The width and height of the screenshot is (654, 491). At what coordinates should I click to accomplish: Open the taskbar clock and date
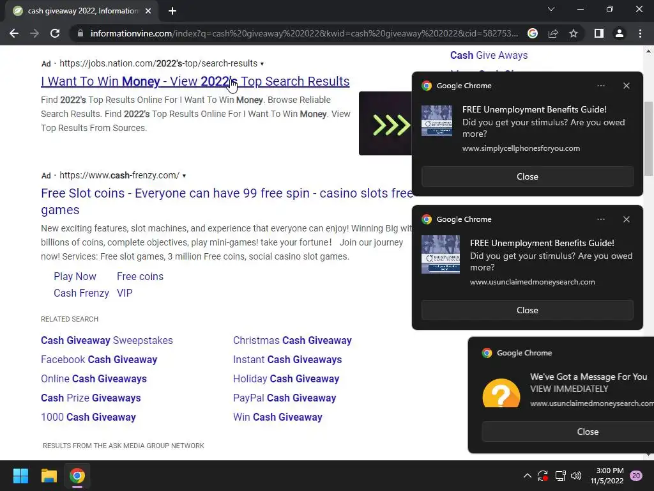click(x=607, y=476)
